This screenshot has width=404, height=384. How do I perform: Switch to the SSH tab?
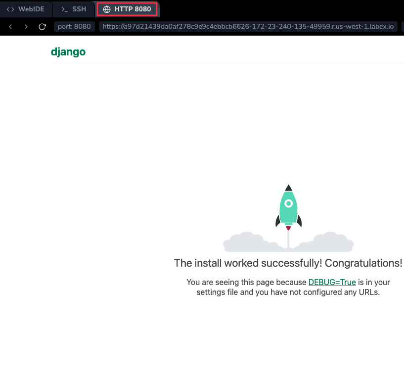73,9
